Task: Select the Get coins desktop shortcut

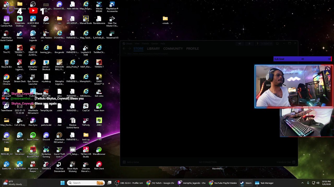Action: tap(99, 93)
